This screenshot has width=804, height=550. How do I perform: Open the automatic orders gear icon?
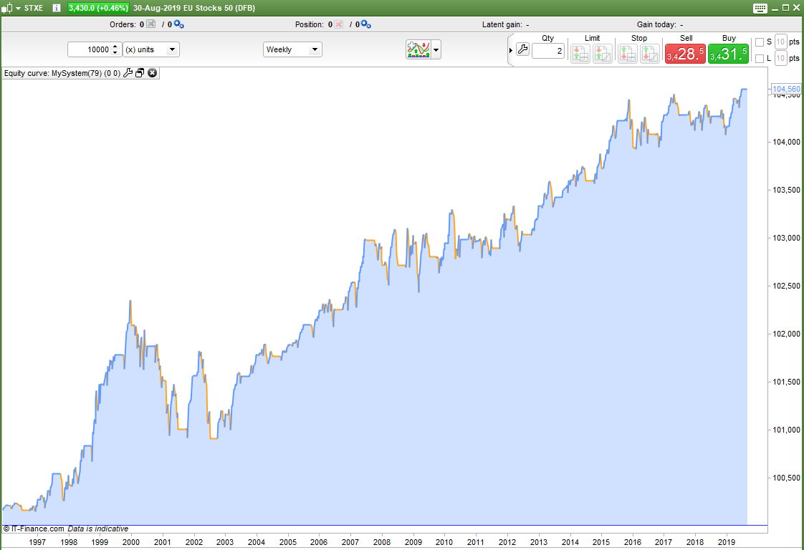click(178, 24)
